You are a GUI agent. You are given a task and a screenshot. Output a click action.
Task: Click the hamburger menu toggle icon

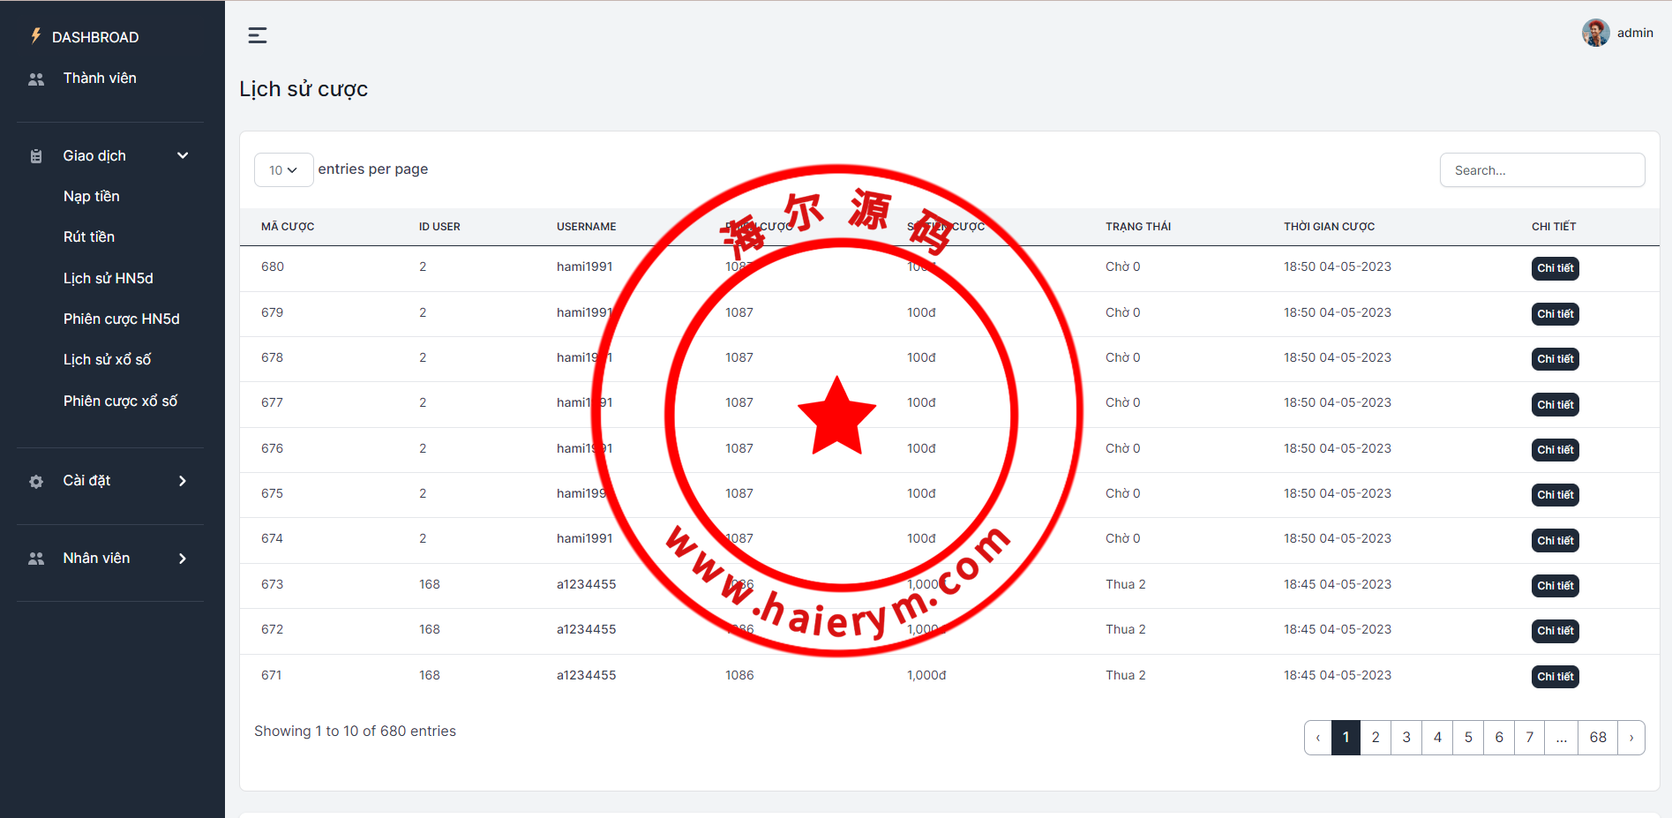point(257,35)
